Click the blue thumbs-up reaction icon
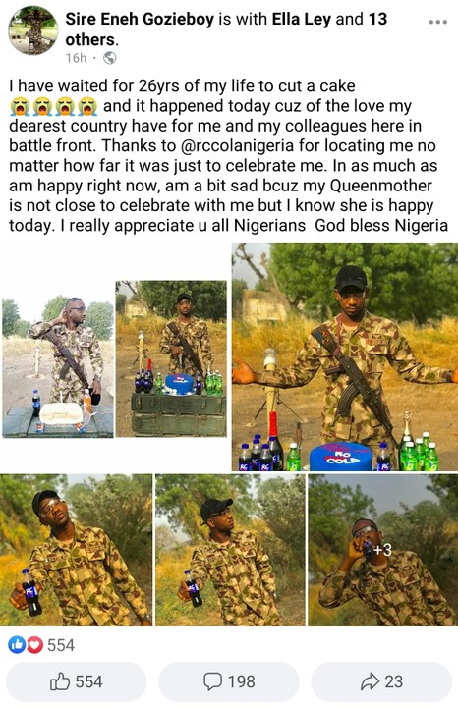 pos(17,645)
